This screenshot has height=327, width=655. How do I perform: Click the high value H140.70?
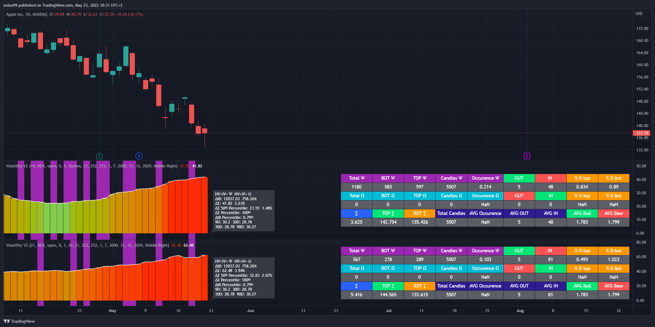[x=74, y=14]
